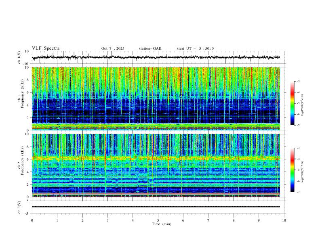
Task: Click the ch.1 spectrogram plot area
Action: [156, 98]
